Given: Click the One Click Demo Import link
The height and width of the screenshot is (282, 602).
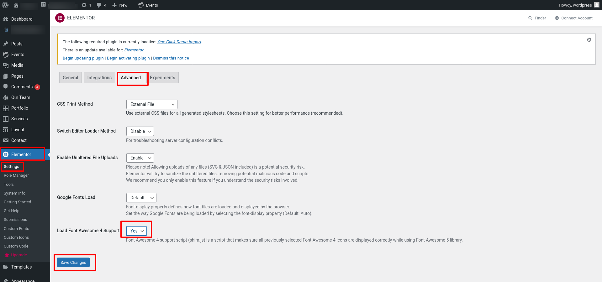Looking at the screenshot, I should (179, 42).
